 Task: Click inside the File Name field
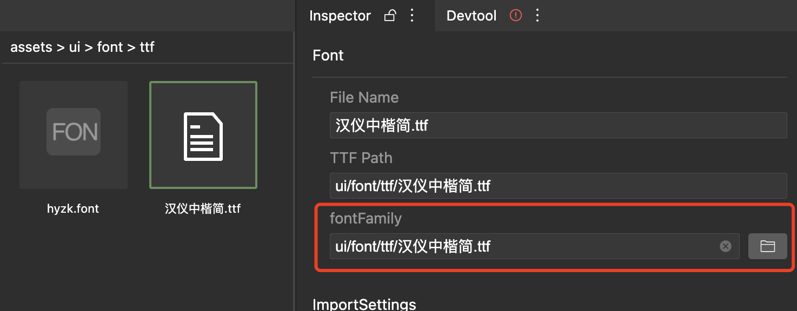tap(559, 125)
